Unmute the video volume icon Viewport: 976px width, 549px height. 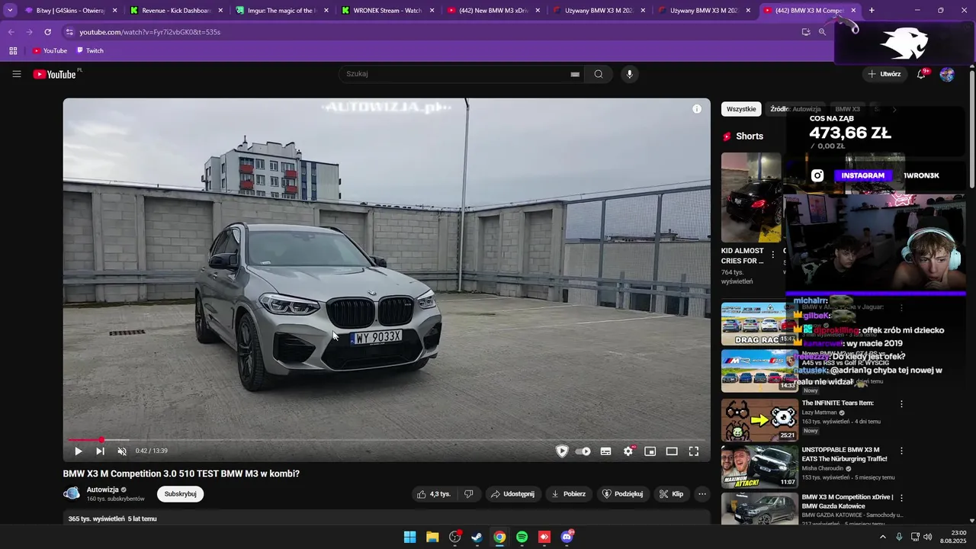tap(122, 451)
